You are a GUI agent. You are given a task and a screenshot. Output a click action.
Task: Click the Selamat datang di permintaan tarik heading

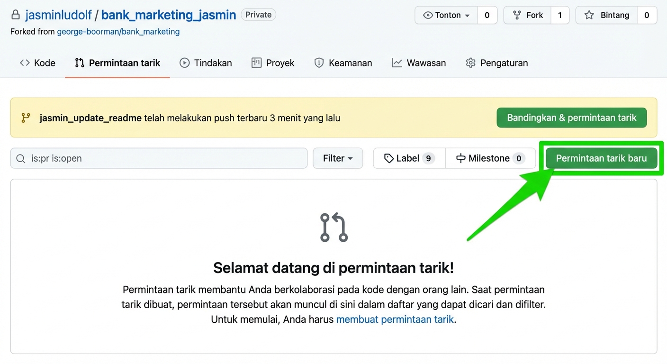tap(333, 268)
